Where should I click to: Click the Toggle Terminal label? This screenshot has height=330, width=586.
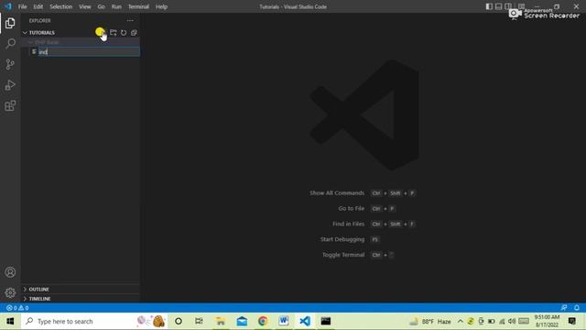[x=343, y=255]
